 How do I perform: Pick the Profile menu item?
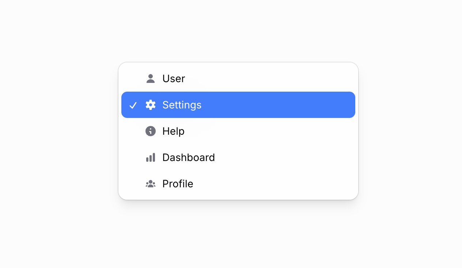(238, 184)
